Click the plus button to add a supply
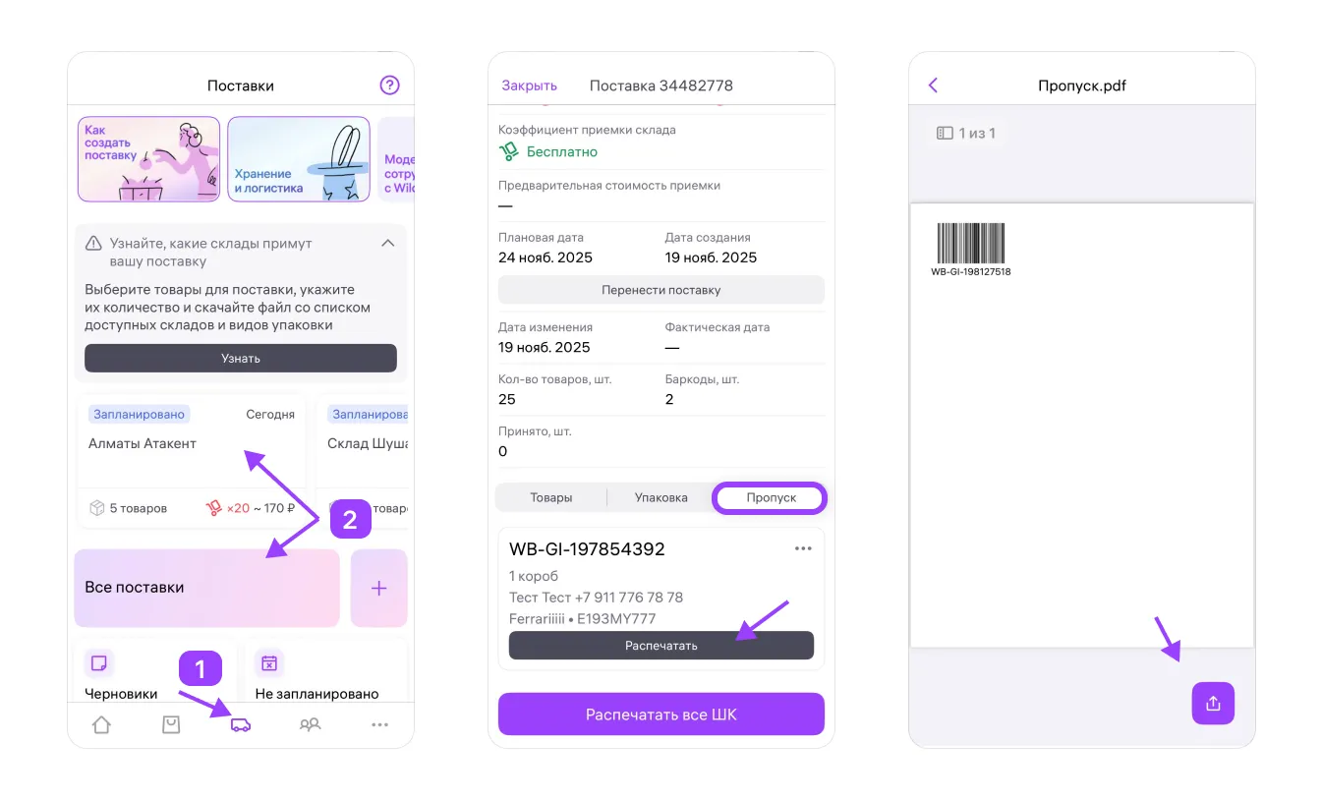This screenshot has height=800, width=1321. [378, 589]
